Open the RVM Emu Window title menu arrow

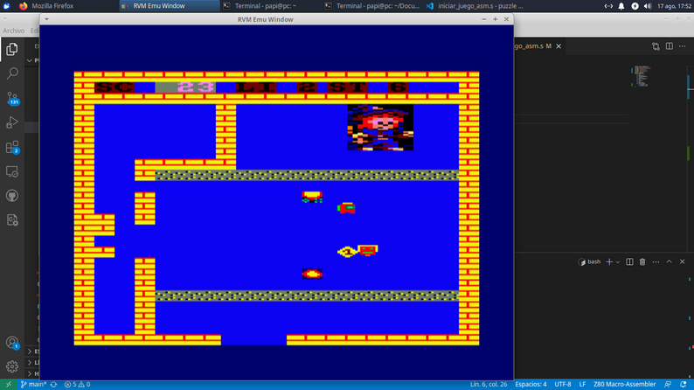46,19
